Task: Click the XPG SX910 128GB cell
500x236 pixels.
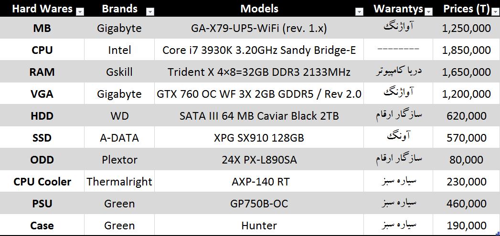Action: click(x=259, y=138)
